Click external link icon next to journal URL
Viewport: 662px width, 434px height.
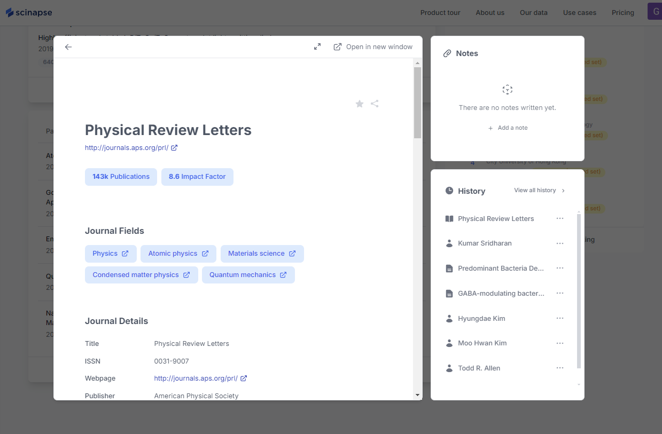174,148
